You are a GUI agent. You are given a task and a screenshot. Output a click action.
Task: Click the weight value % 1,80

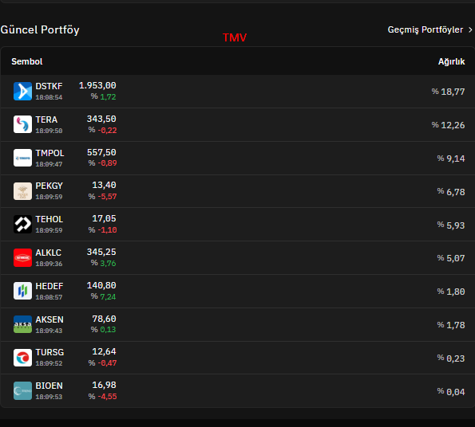click(x=451, y=292)
